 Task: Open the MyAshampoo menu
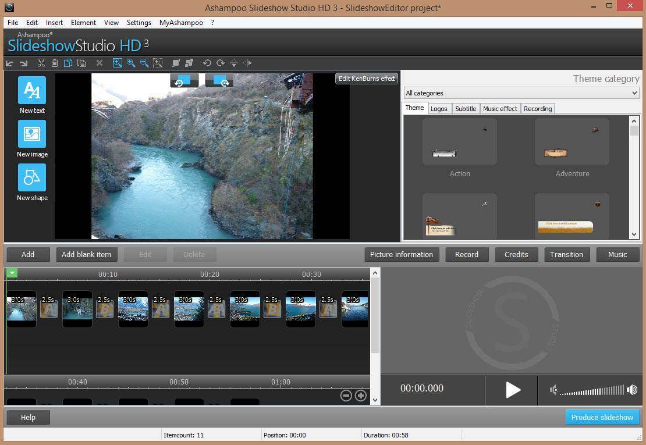click(x=181, y=23)
